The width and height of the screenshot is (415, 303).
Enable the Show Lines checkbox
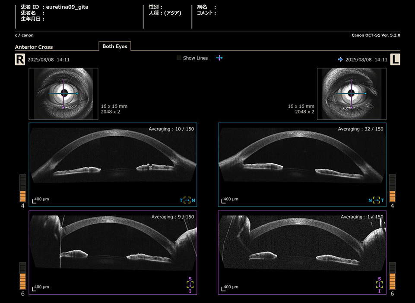click(x=179, y=58)
